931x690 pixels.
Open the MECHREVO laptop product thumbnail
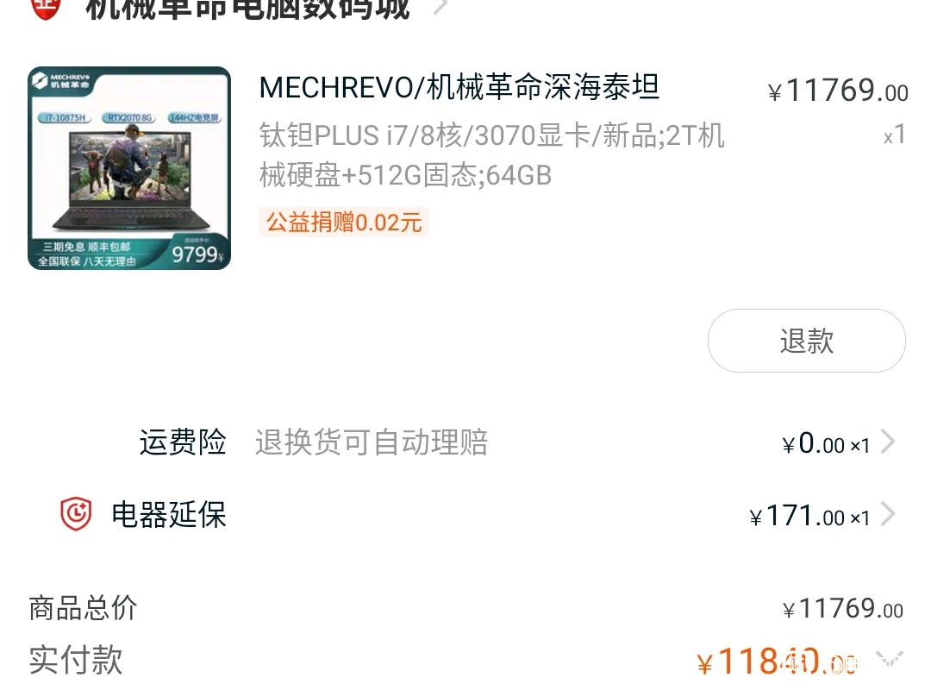[x=129, y=168]
